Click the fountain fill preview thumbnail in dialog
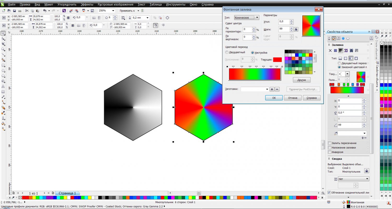 tap(311, 26)
